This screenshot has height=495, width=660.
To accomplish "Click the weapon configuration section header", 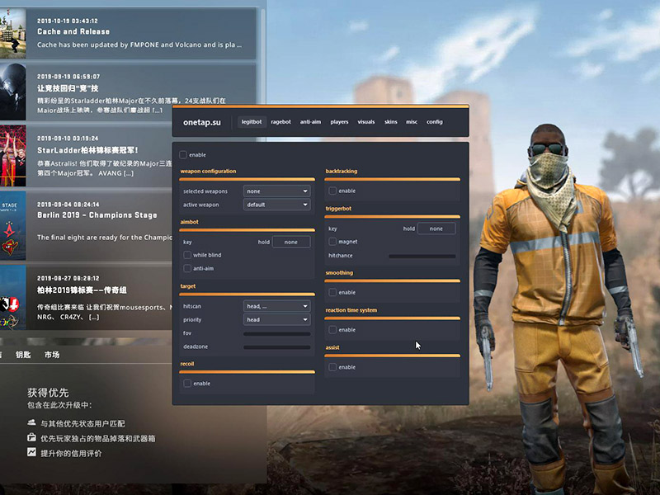I will point(208,172).
